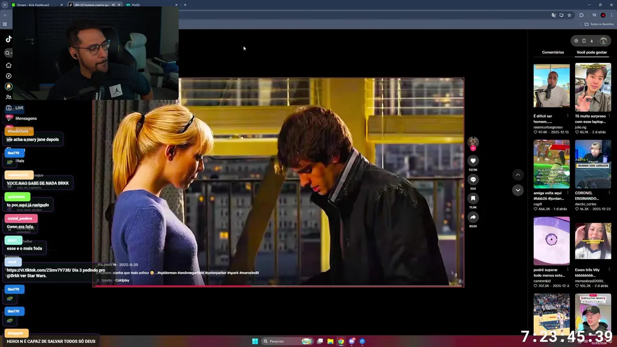Viewport: 617px width, 347px height.
Task: Go to previous video with up arrow
Action: pyautogui.click(x=518, y=175)
